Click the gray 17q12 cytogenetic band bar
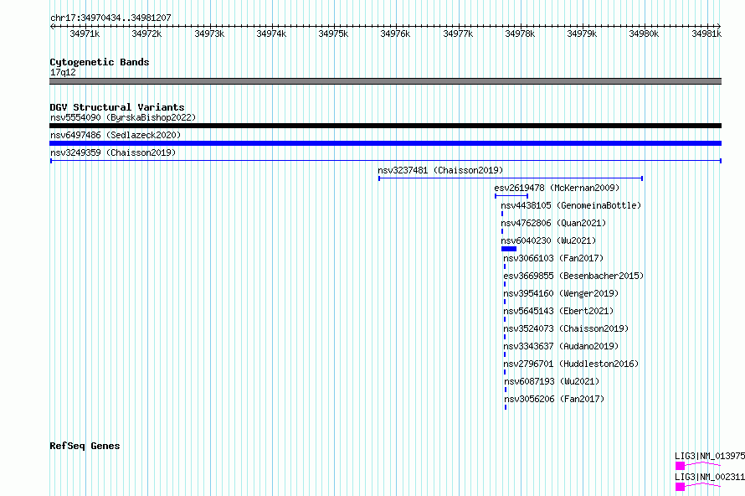The height and width of the screenshot is (496, 745). (385, 81)
